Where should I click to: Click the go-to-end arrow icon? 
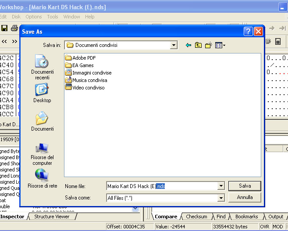click(x=282, y=28)
